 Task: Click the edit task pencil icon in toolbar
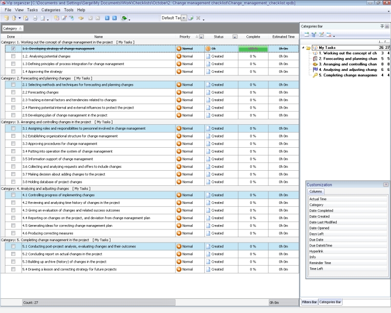point(64,18)
